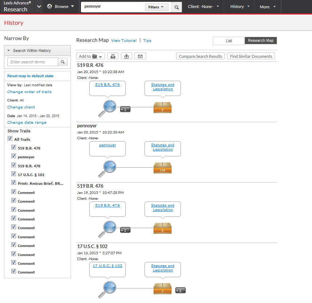Collapse the Search Within History panel
Viewport: 312px width, 303px height.
click(8, 50)
